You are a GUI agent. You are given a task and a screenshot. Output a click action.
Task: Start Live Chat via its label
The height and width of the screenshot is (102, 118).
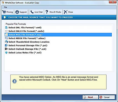tap(39, 12)
